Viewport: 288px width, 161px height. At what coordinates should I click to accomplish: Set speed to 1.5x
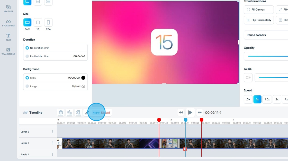pyautogui.click(x=267, y=99)
